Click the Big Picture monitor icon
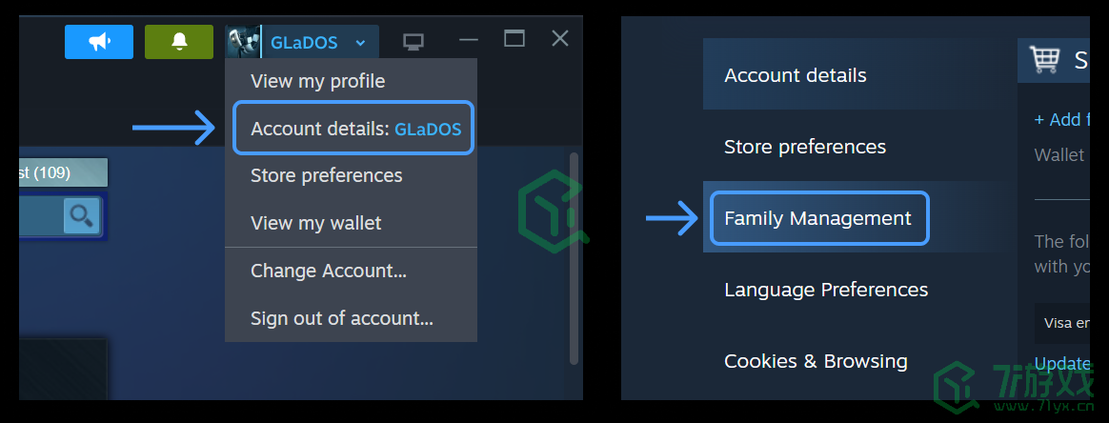Image resolution: width=1109 pixels, height=423 pixels. [413, 42]
